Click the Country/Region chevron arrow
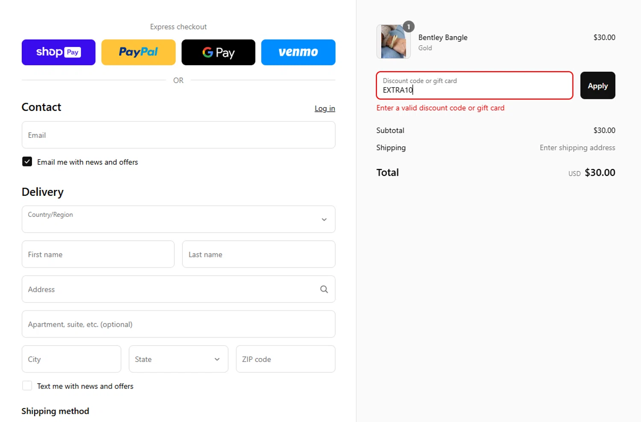 click(324, 219)
